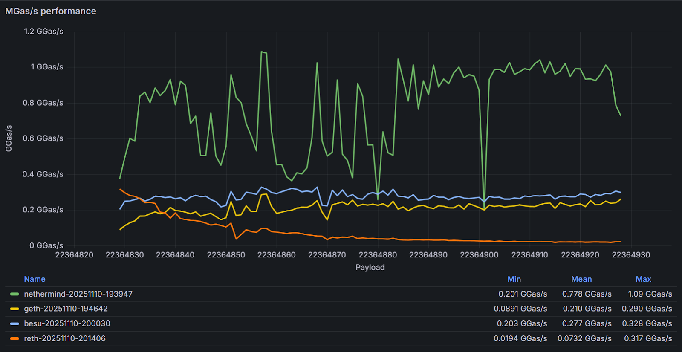This screenshot has height=352, width=682.
Task: Toggle besu-20251110-200030 series visibility
Action: tap(67, 323)
